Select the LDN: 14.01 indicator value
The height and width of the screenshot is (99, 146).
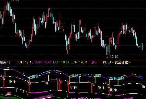click(79, 62)
